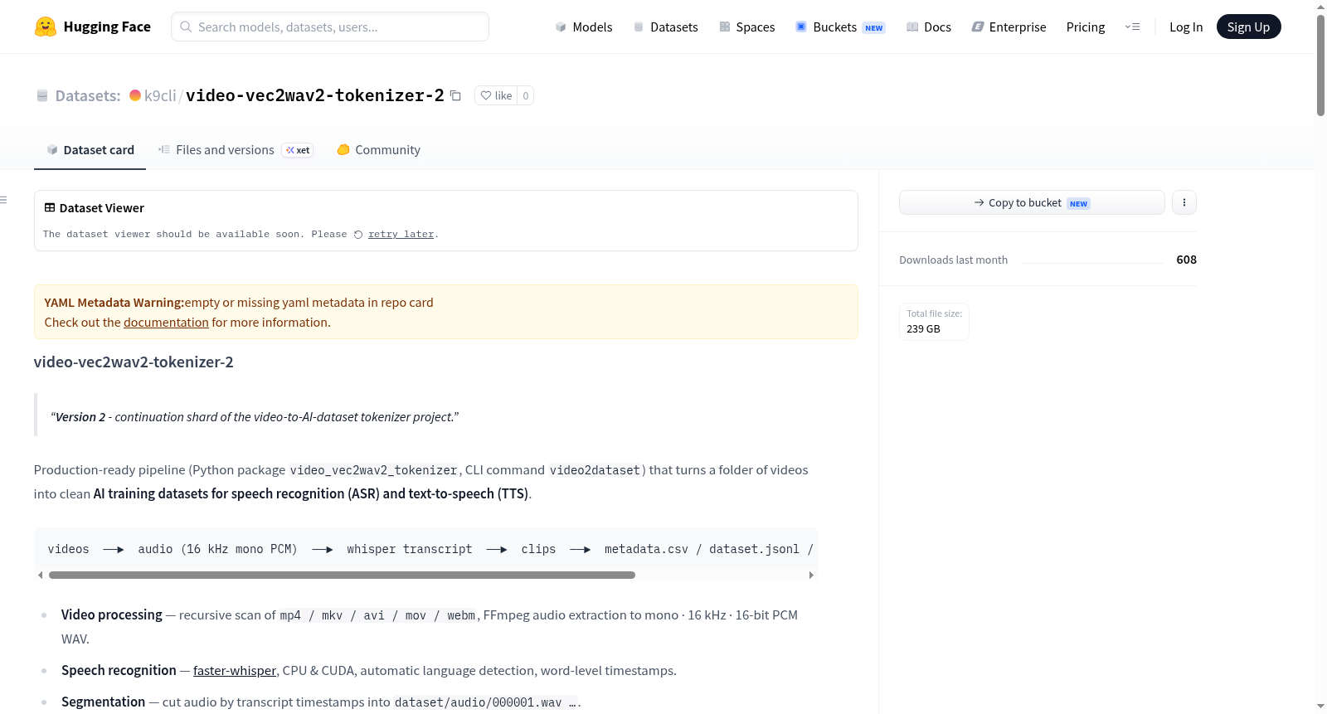Click the k9cli avatar icon
The width and height of the screenshot is (1327, 714).
tap(135, 95)
